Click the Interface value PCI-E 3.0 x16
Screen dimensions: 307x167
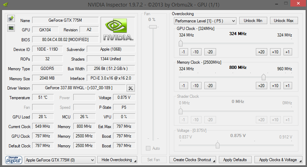[111, 78]
